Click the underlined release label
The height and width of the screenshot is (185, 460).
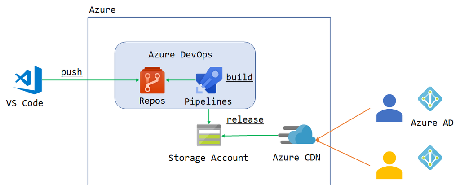pos(245,119)
